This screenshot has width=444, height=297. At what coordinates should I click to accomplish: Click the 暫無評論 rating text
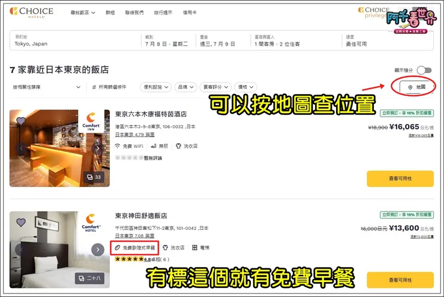[153, 158]
